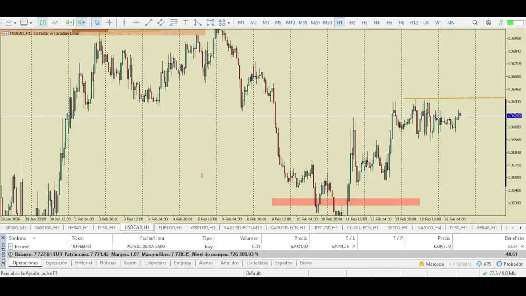Open the XAUUSD-ECN,M15 chart tab
This screenshot has height=296, width=526.
[x=242, y=228]
